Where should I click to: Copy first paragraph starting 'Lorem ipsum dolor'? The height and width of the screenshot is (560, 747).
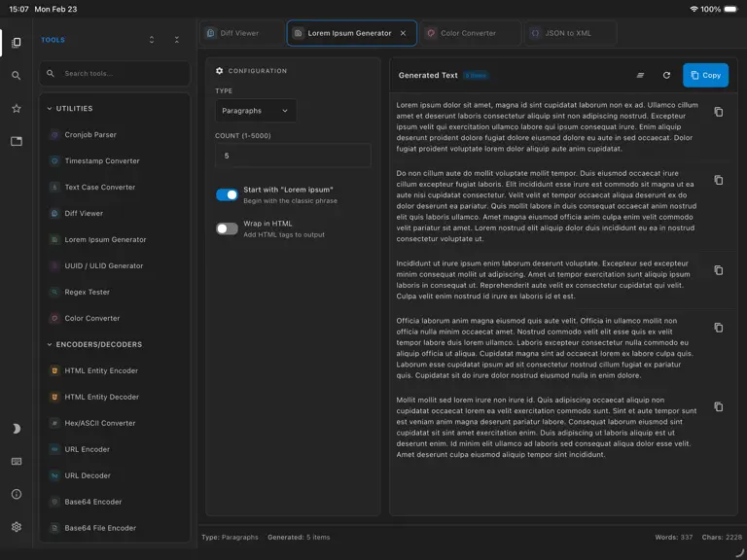pos(719,112)
